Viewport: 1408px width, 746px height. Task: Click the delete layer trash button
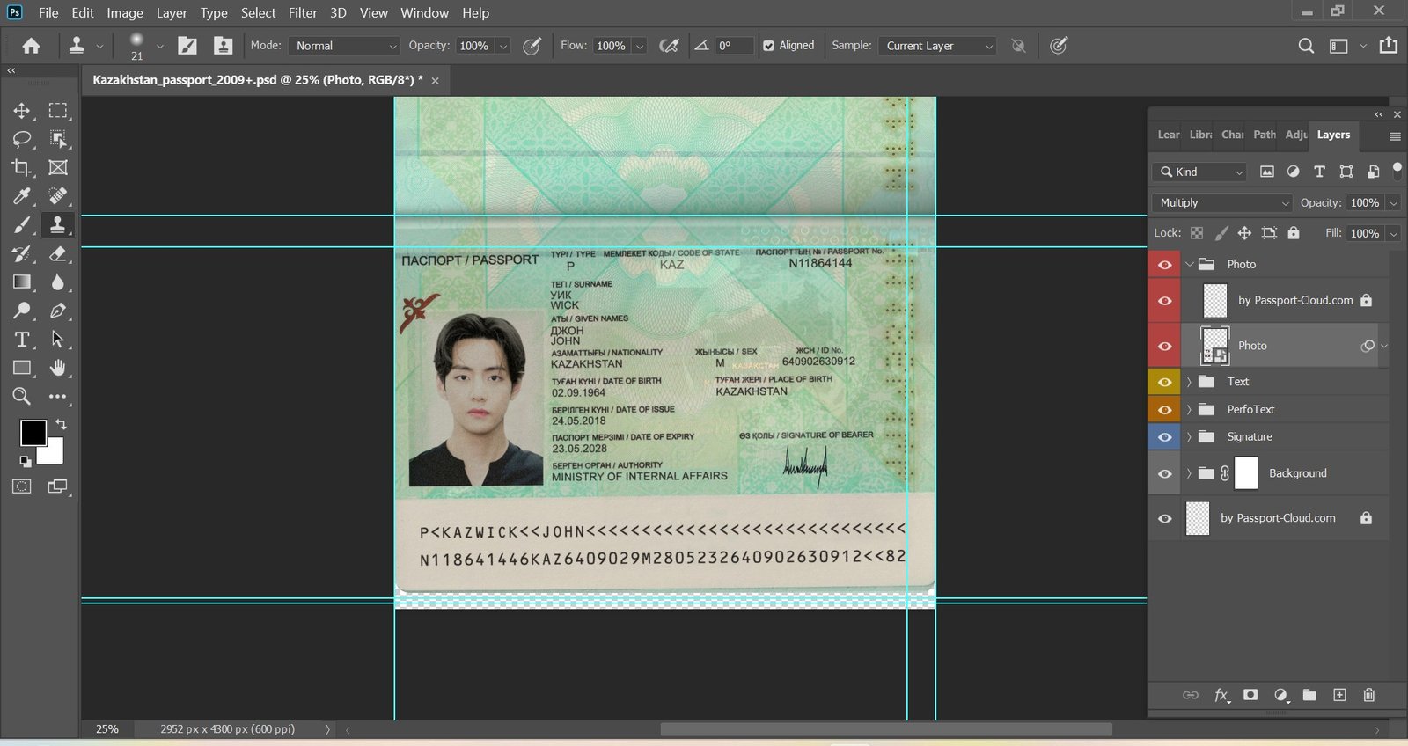[x=1368, y=695]
